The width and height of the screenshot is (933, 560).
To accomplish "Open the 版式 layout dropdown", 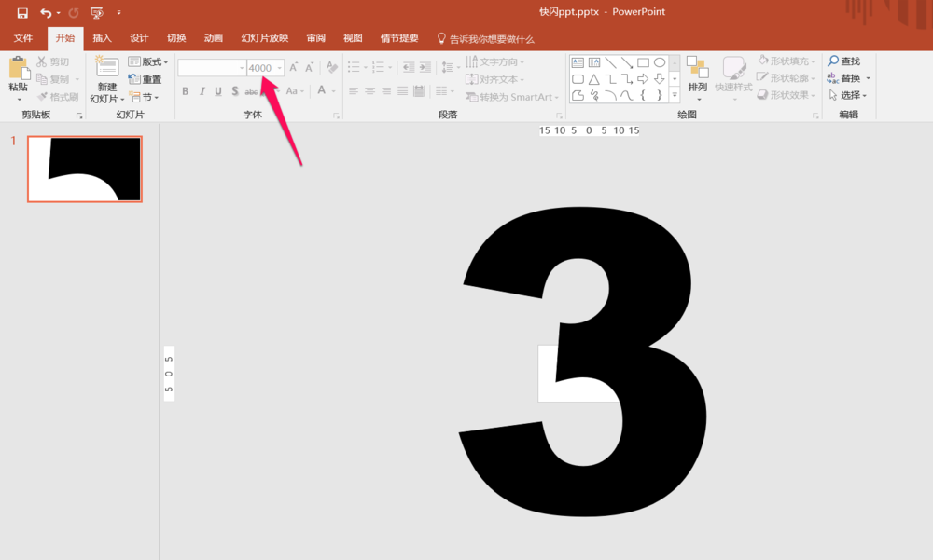I will [x=148, y=61].
